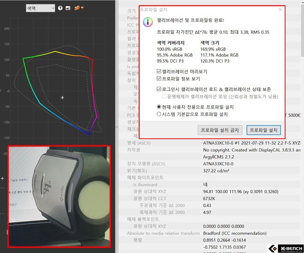The height and width of the screenshot is (253, 304).
Task: Click the 0.0000 0.0000 0.0000 XYZ value
Action: [223, 226]
